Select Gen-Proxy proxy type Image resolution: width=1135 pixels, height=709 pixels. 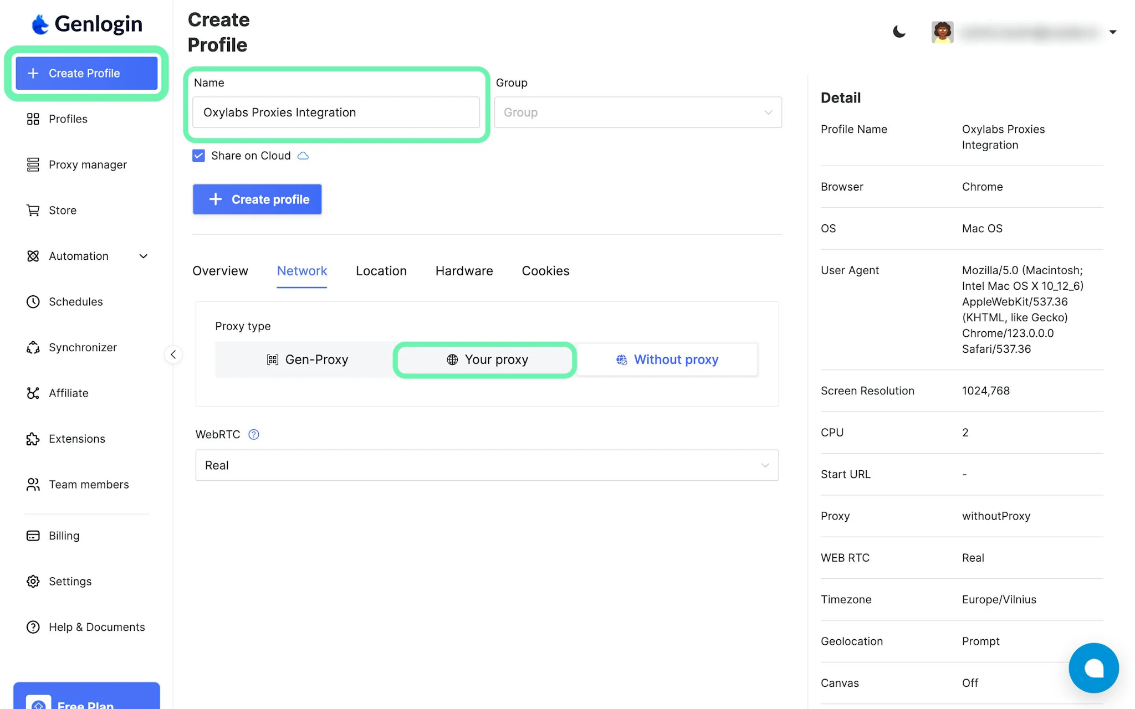308,359
